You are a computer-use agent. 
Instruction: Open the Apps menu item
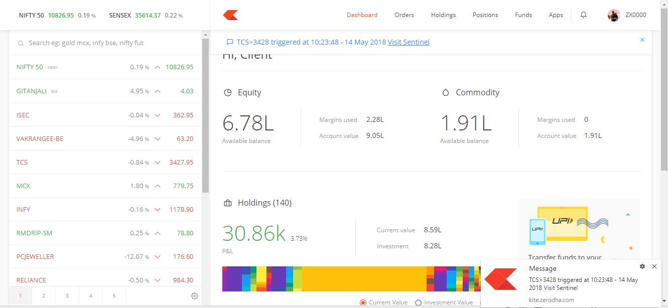pos(556,15)
